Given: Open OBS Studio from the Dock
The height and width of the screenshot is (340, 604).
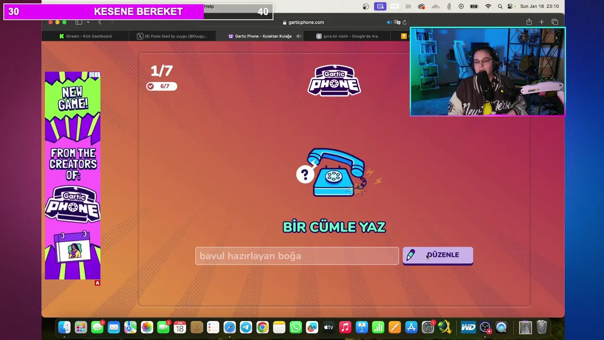Looking at the screenshot, I should pos(485,327).
